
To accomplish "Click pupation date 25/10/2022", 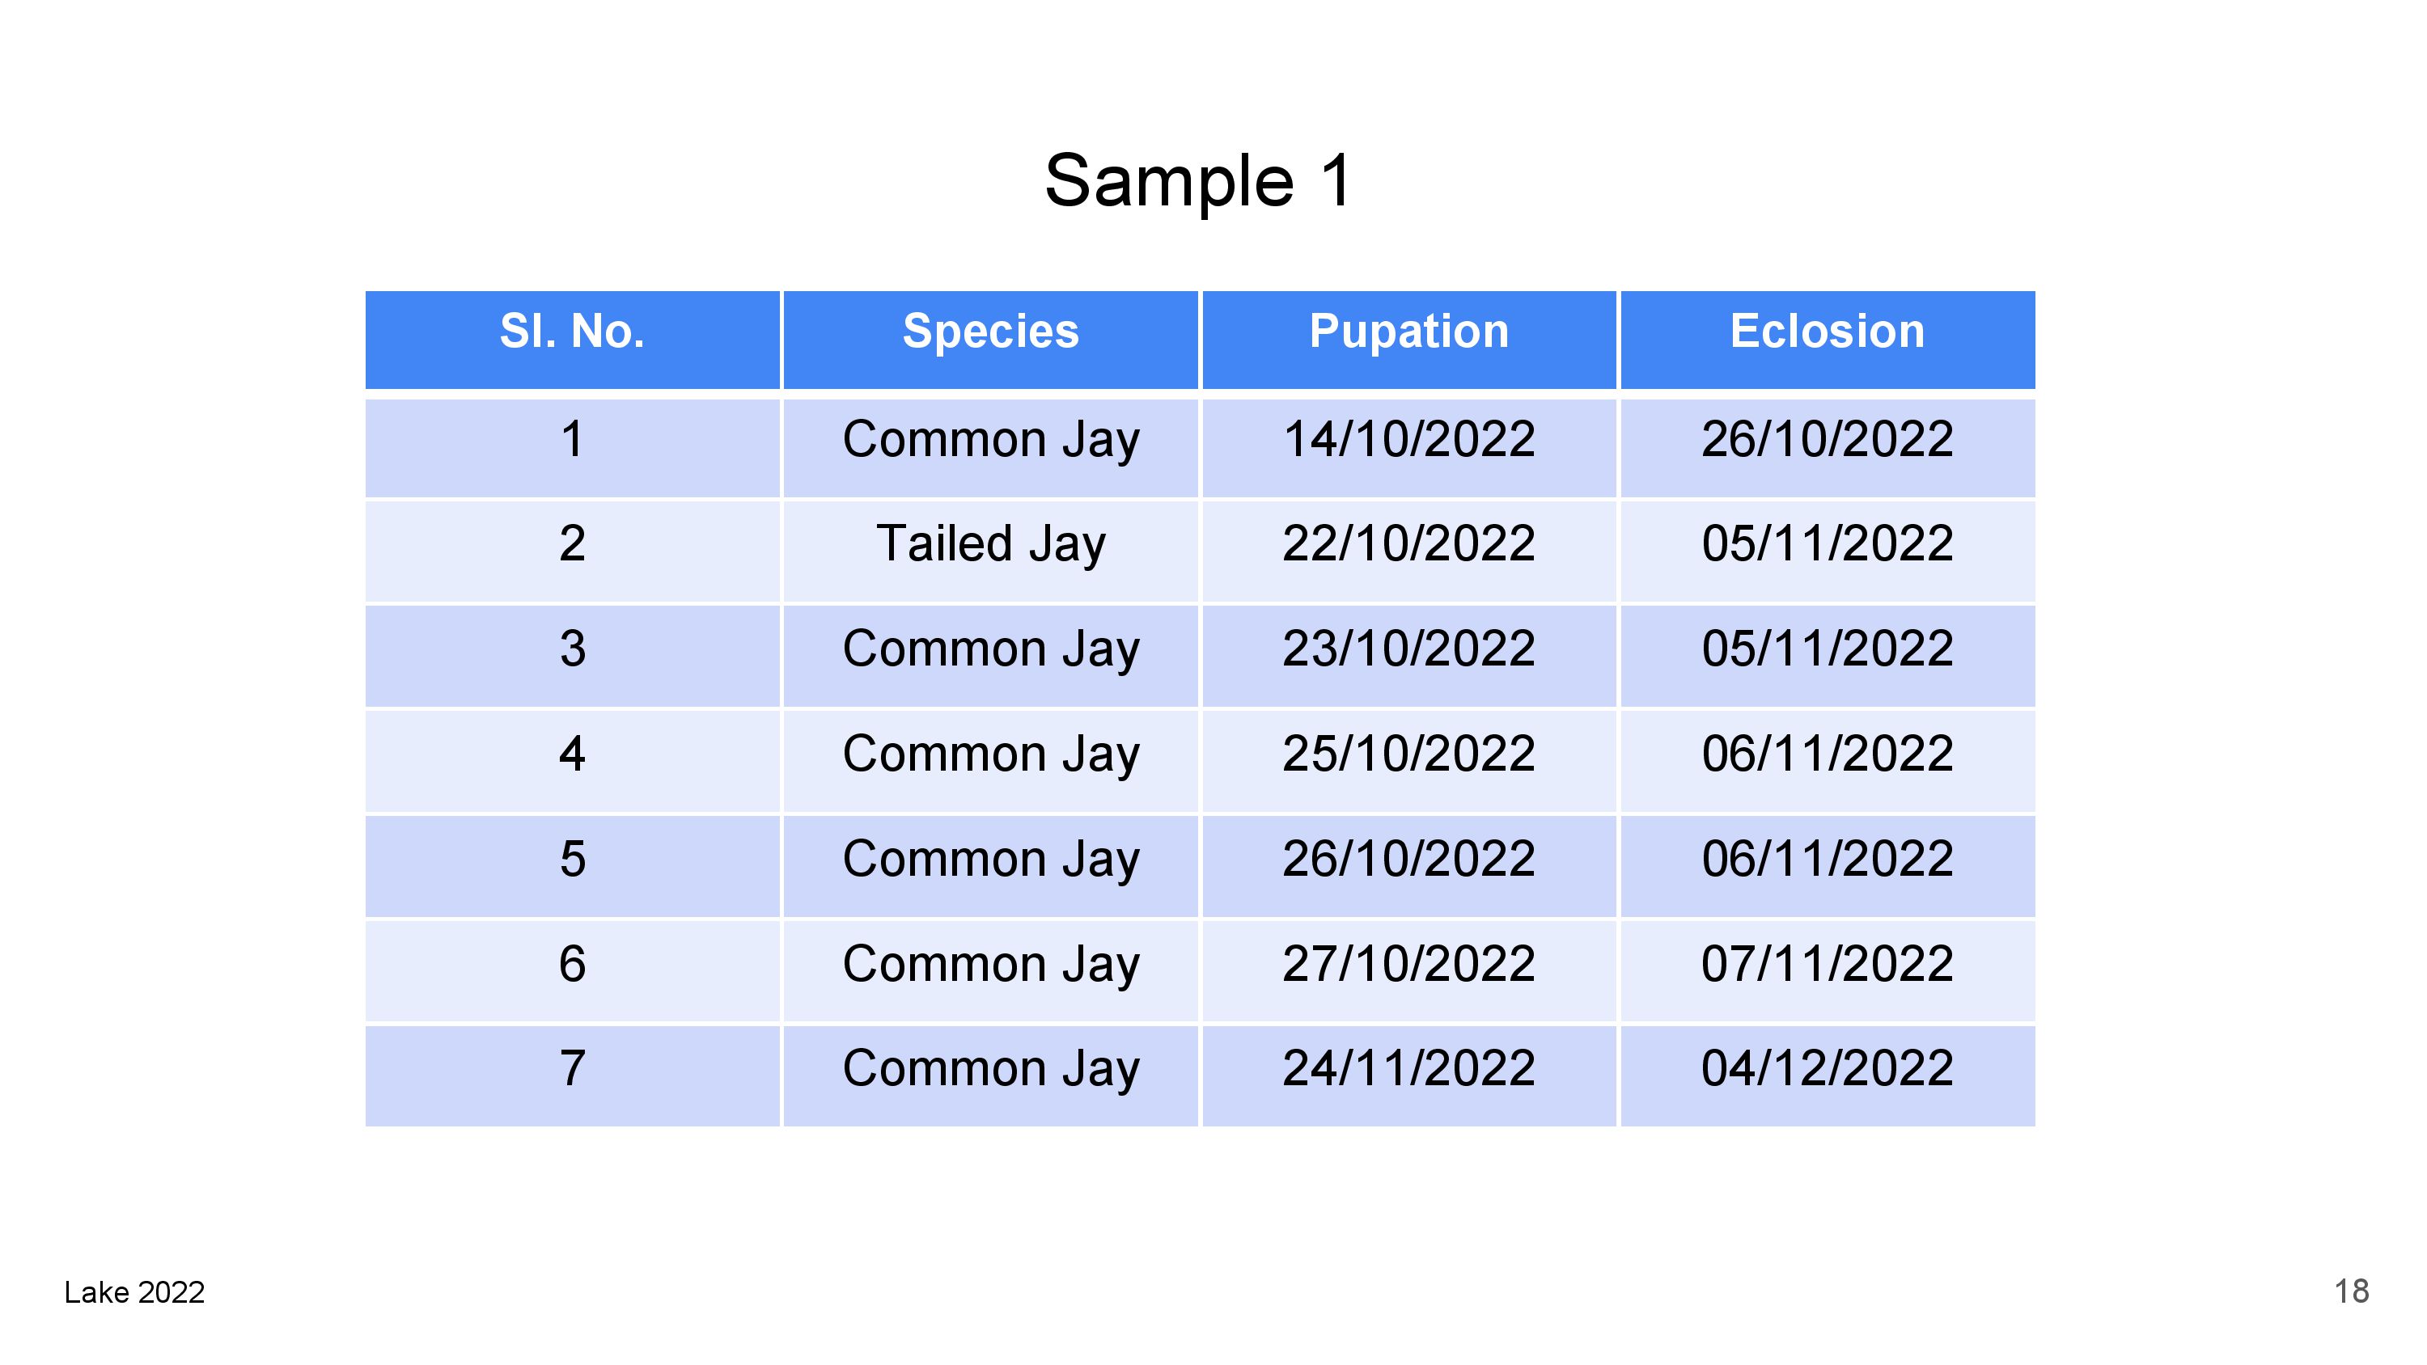I will [1408, 754].
